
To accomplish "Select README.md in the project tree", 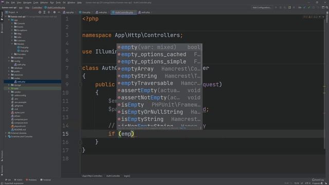I will click(x=19, y=129).
